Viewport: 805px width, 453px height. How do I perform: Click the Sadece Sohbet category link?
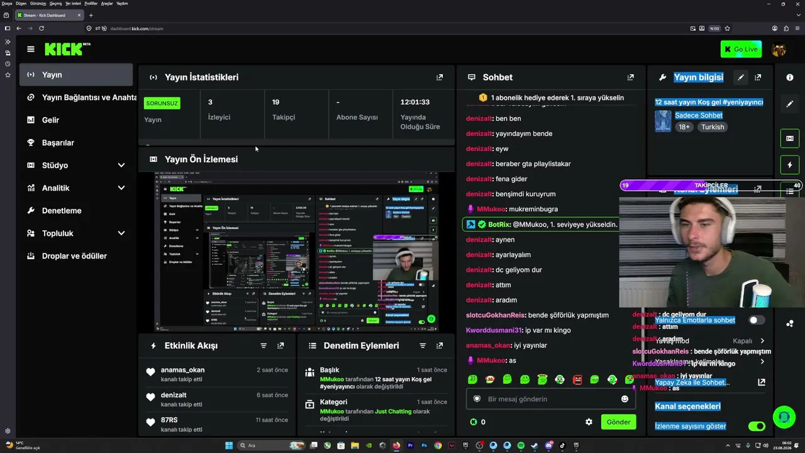click(699, 115)
